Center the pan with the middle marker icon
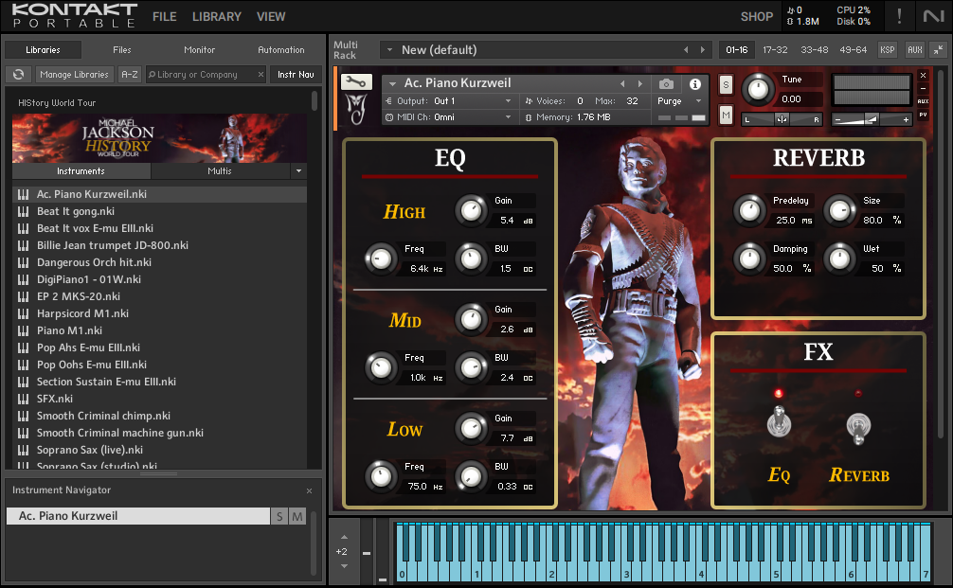Screen dimensions: 953x588 [x=782, y=119]
